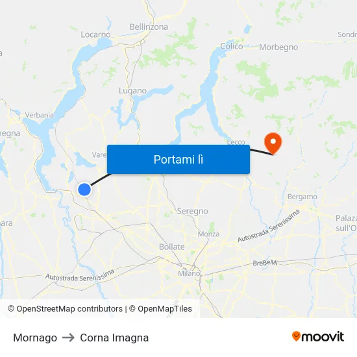Click the Bergamo city label on map
The height and width of the screenshot is (357, 357).
(302, 197)
